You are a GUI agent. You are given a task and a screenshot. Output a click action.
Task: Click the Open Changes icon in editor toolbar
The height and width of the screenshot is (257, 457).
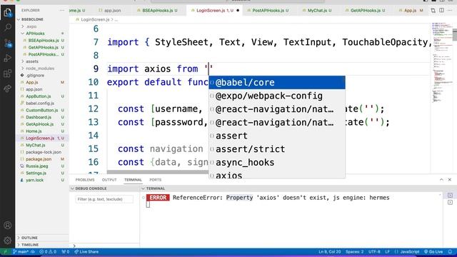pos(433,11)
